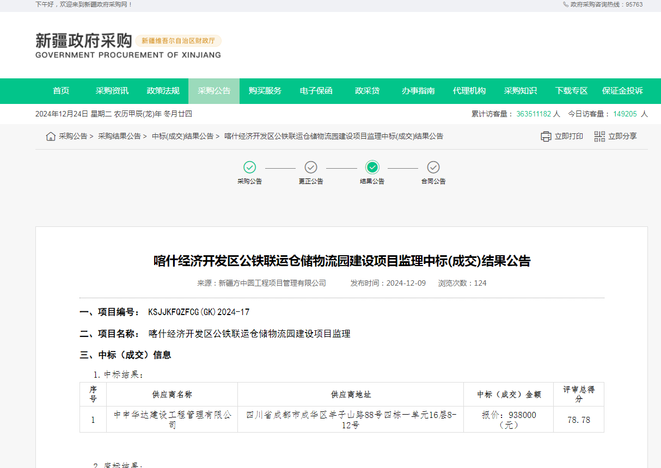Click the printer icon for 立即打印
Screen dimensions: 661x468
click(546, 136)
